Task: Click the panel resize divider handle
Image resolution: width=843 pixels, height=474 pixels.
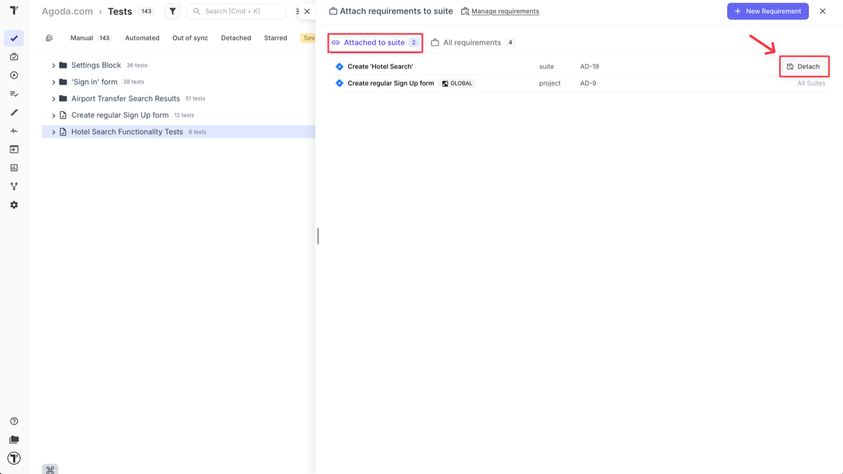Action: pos(318,236)
